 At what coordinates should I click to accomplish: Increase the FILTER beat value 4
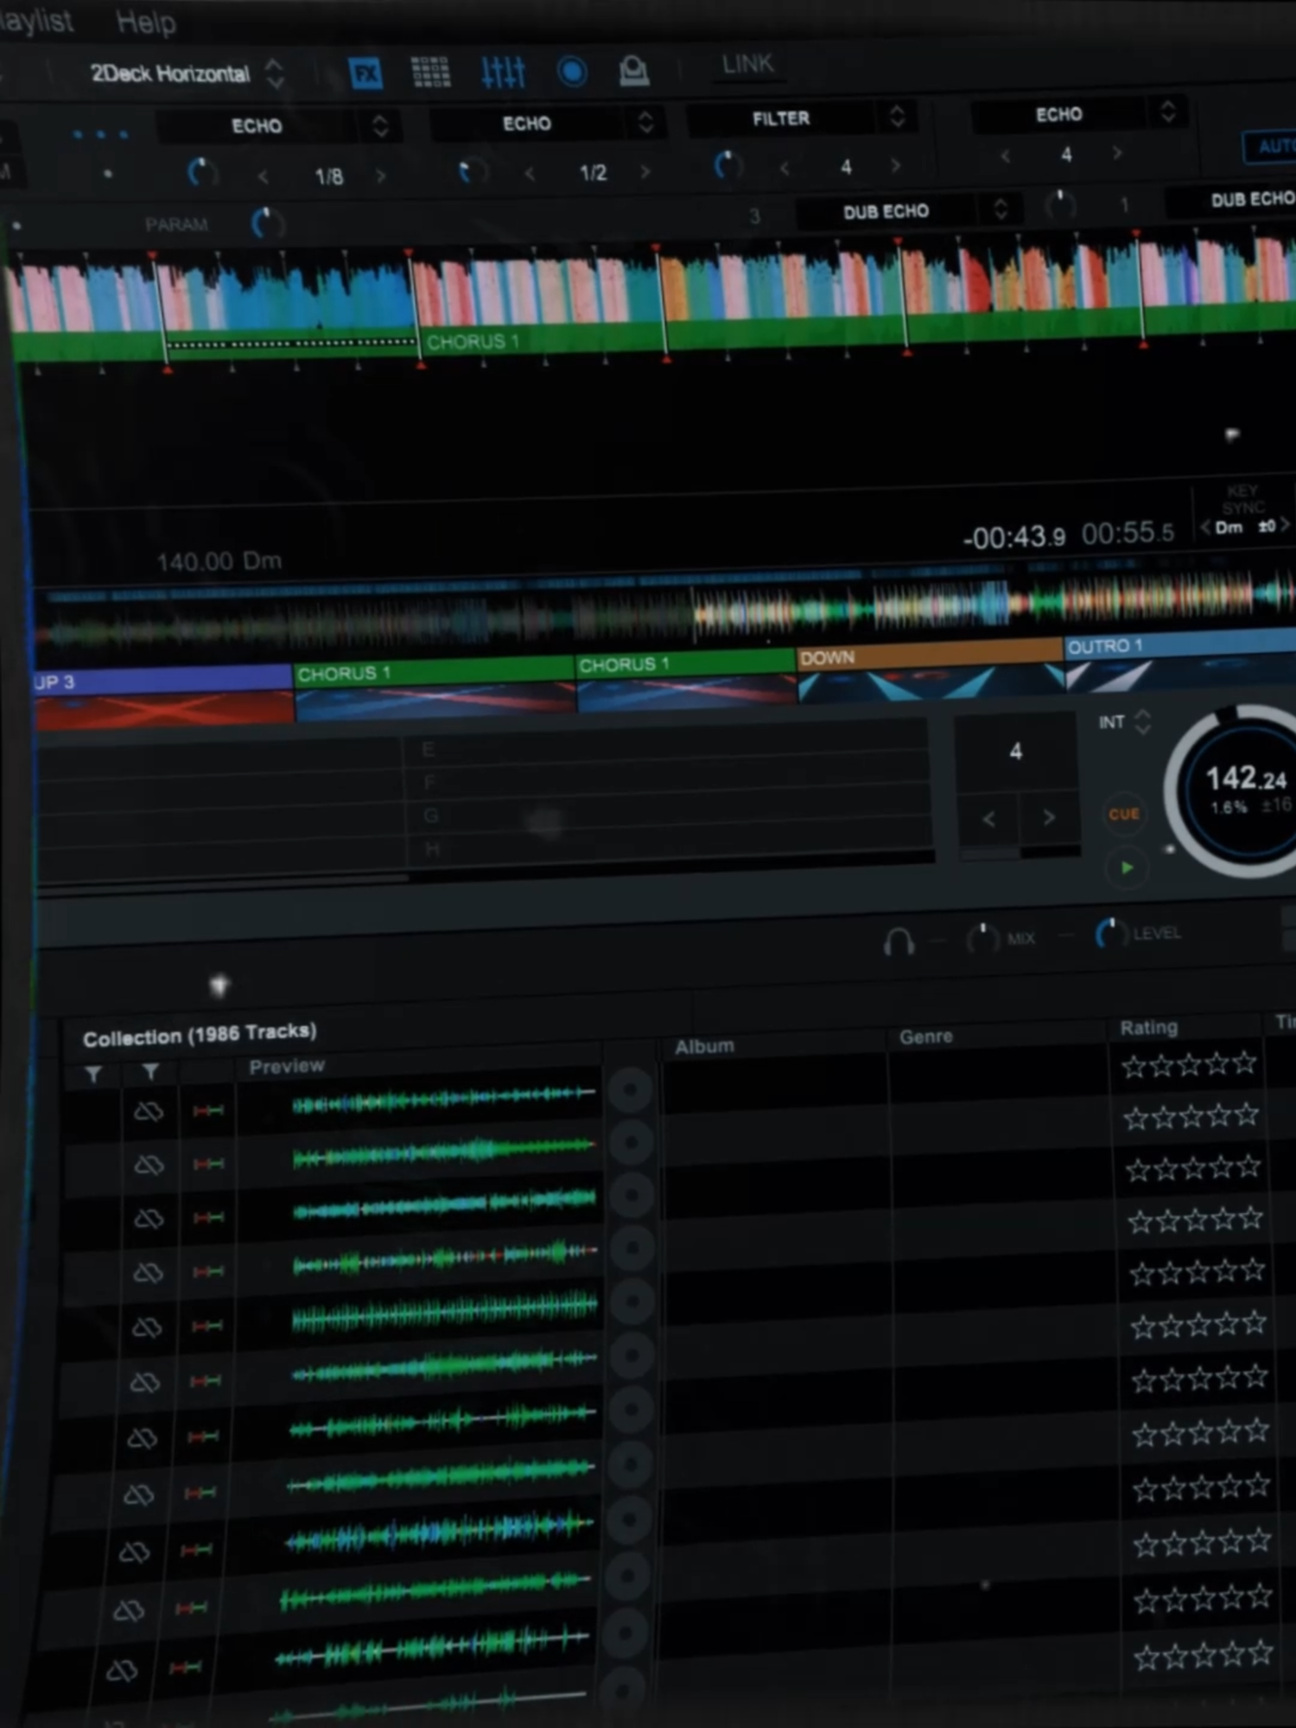[896, 164]
